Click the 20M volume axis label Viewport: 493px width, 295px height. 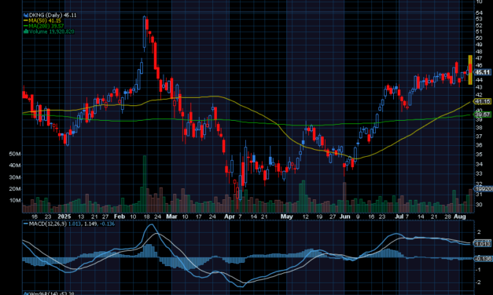pyautogui.click(x=15, y=189)
